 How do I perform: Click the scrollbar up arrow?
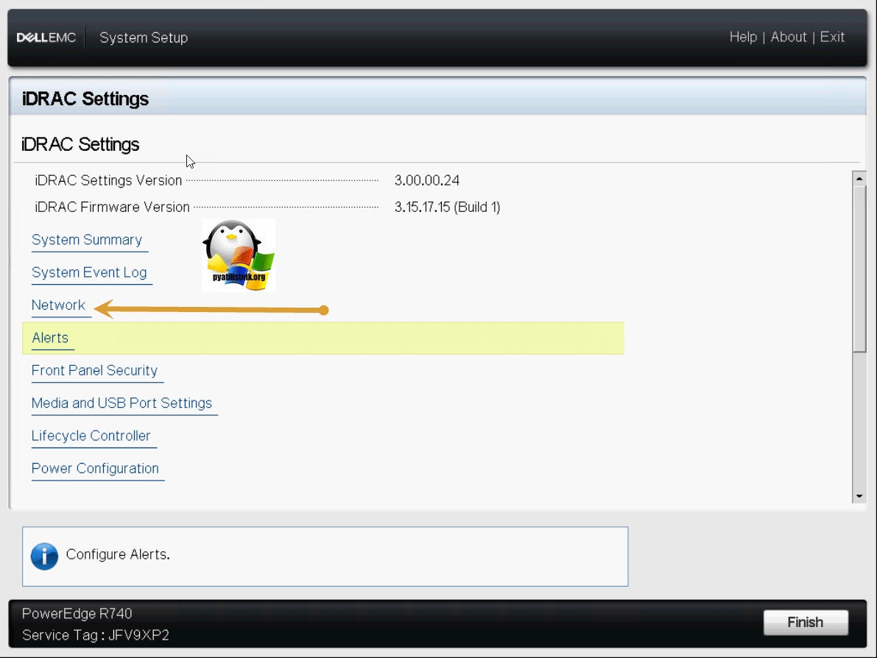pos(859,178)
